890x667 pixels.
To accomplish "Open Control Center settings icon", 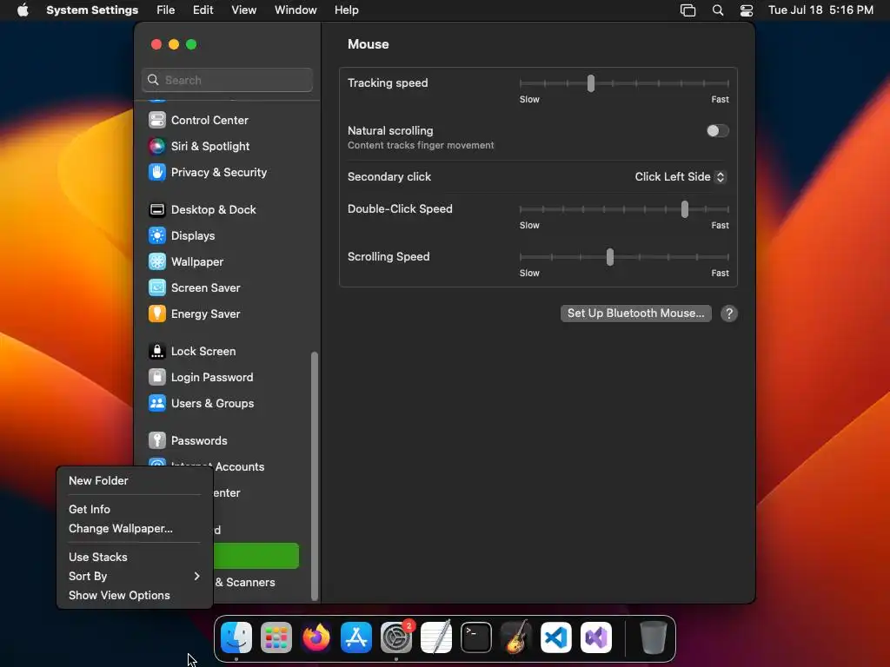I will (157, 120).
